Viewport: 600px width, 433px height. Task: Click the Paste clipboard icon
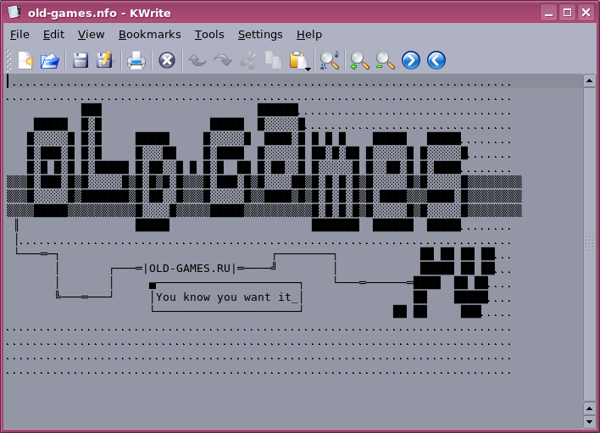click(297, 60)
